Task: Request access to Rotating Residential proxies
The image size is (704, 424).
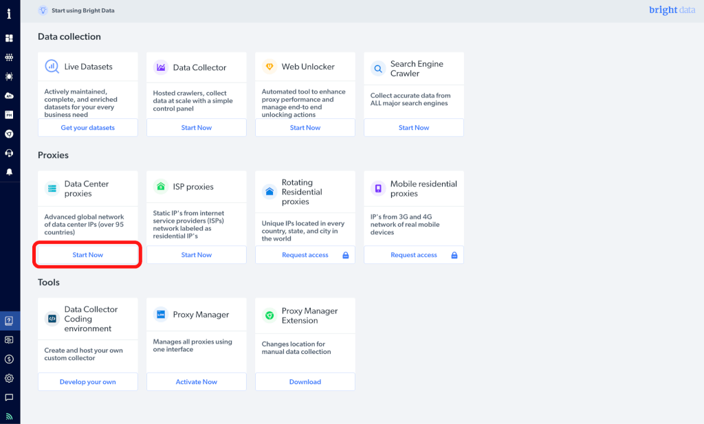Action: coord(305,255)
